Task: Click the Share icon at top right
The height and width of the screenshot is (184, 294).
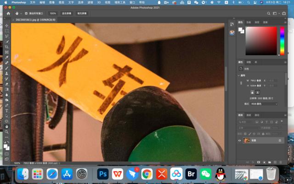Action: (284, 13)
